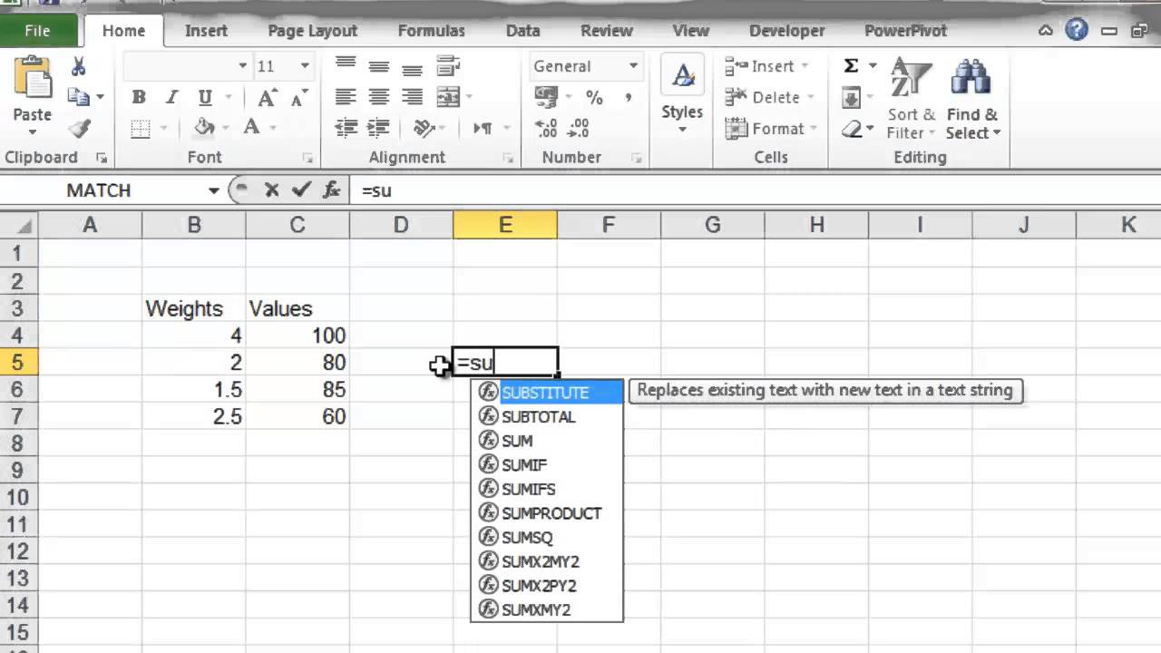Click Decrease Indent icon

[x=345, y=128]
